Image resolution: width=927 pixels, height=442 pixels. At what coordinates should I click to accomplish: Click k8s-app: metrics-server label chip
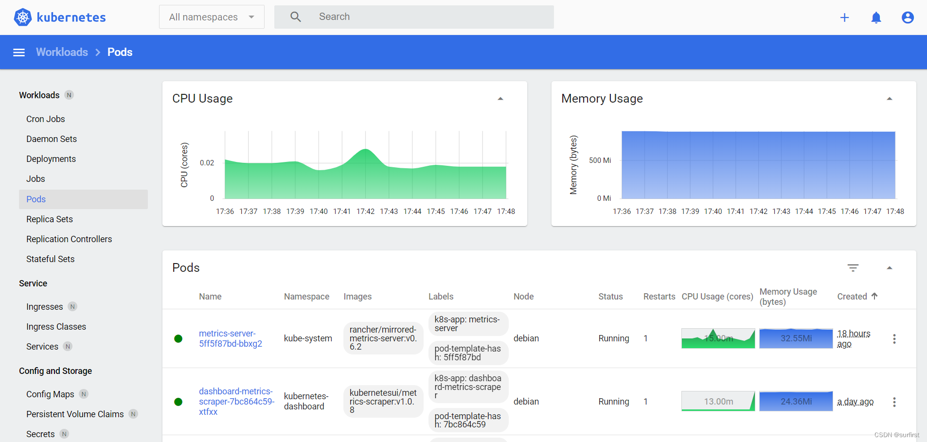point(468,324)
